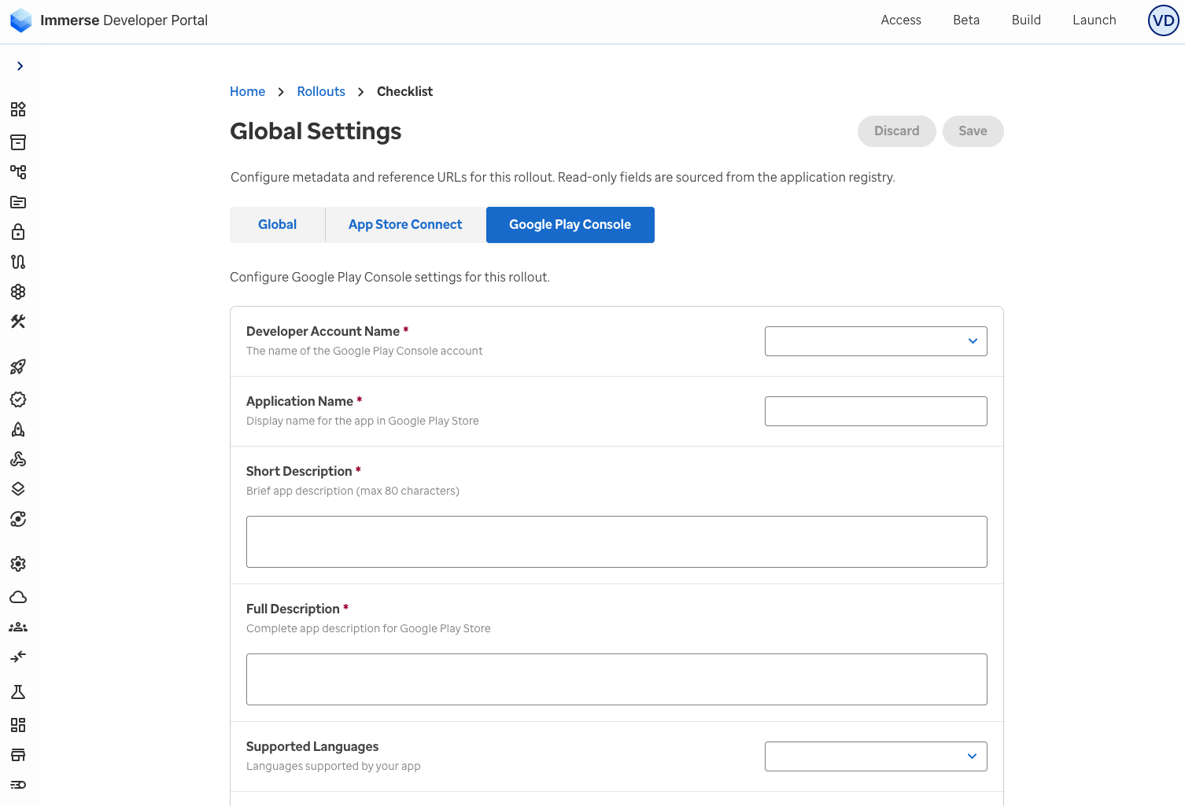Open the archive box sidebar icon

[18, 142]
